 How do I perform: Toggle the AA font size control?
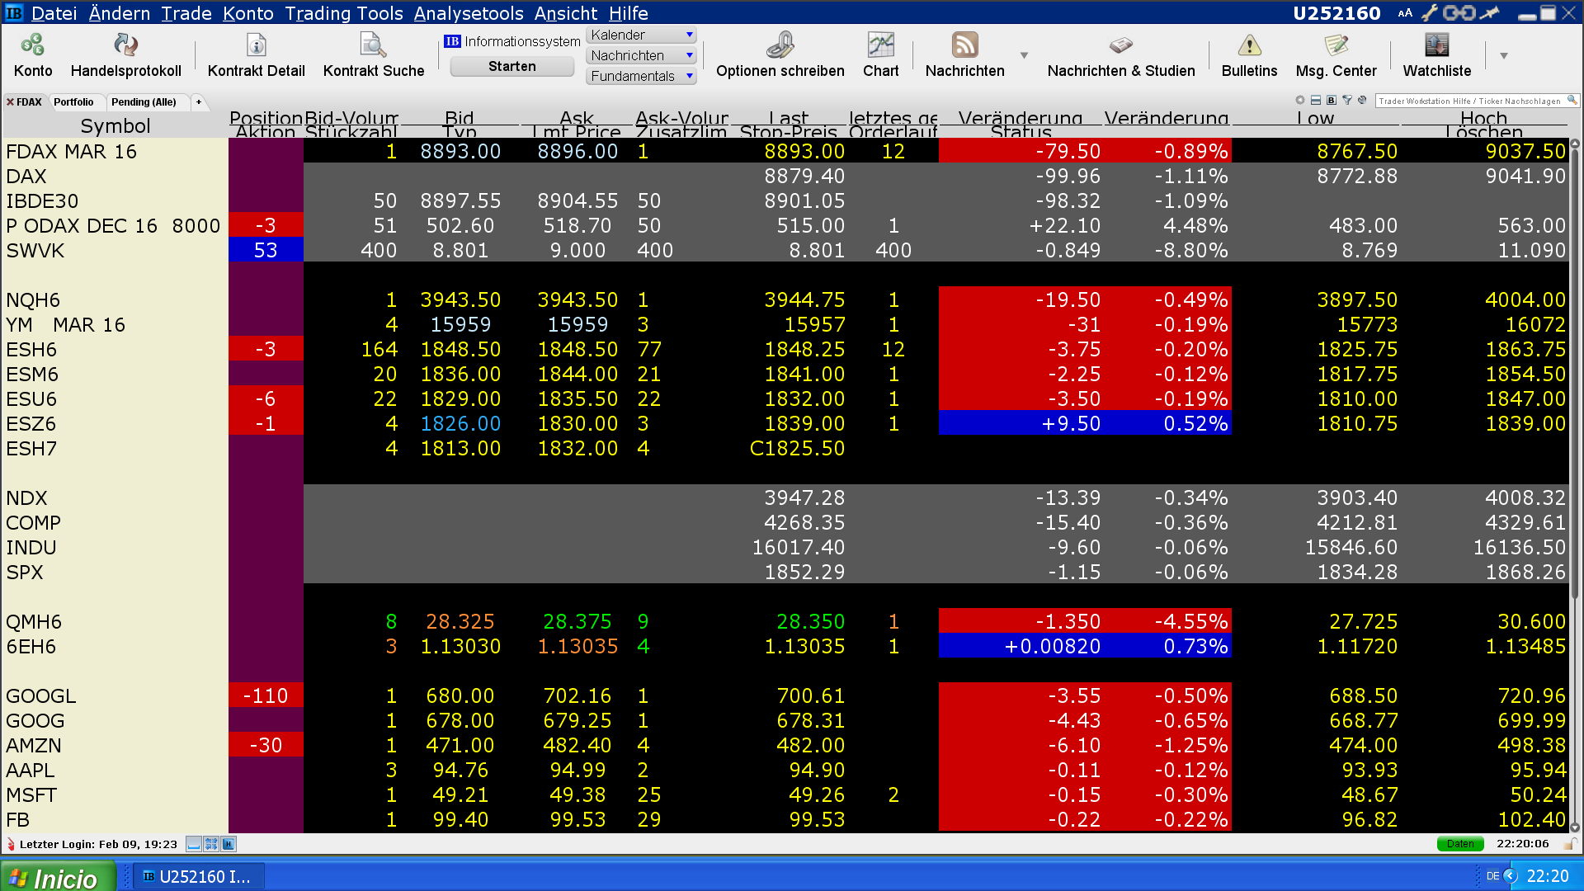1405,13
